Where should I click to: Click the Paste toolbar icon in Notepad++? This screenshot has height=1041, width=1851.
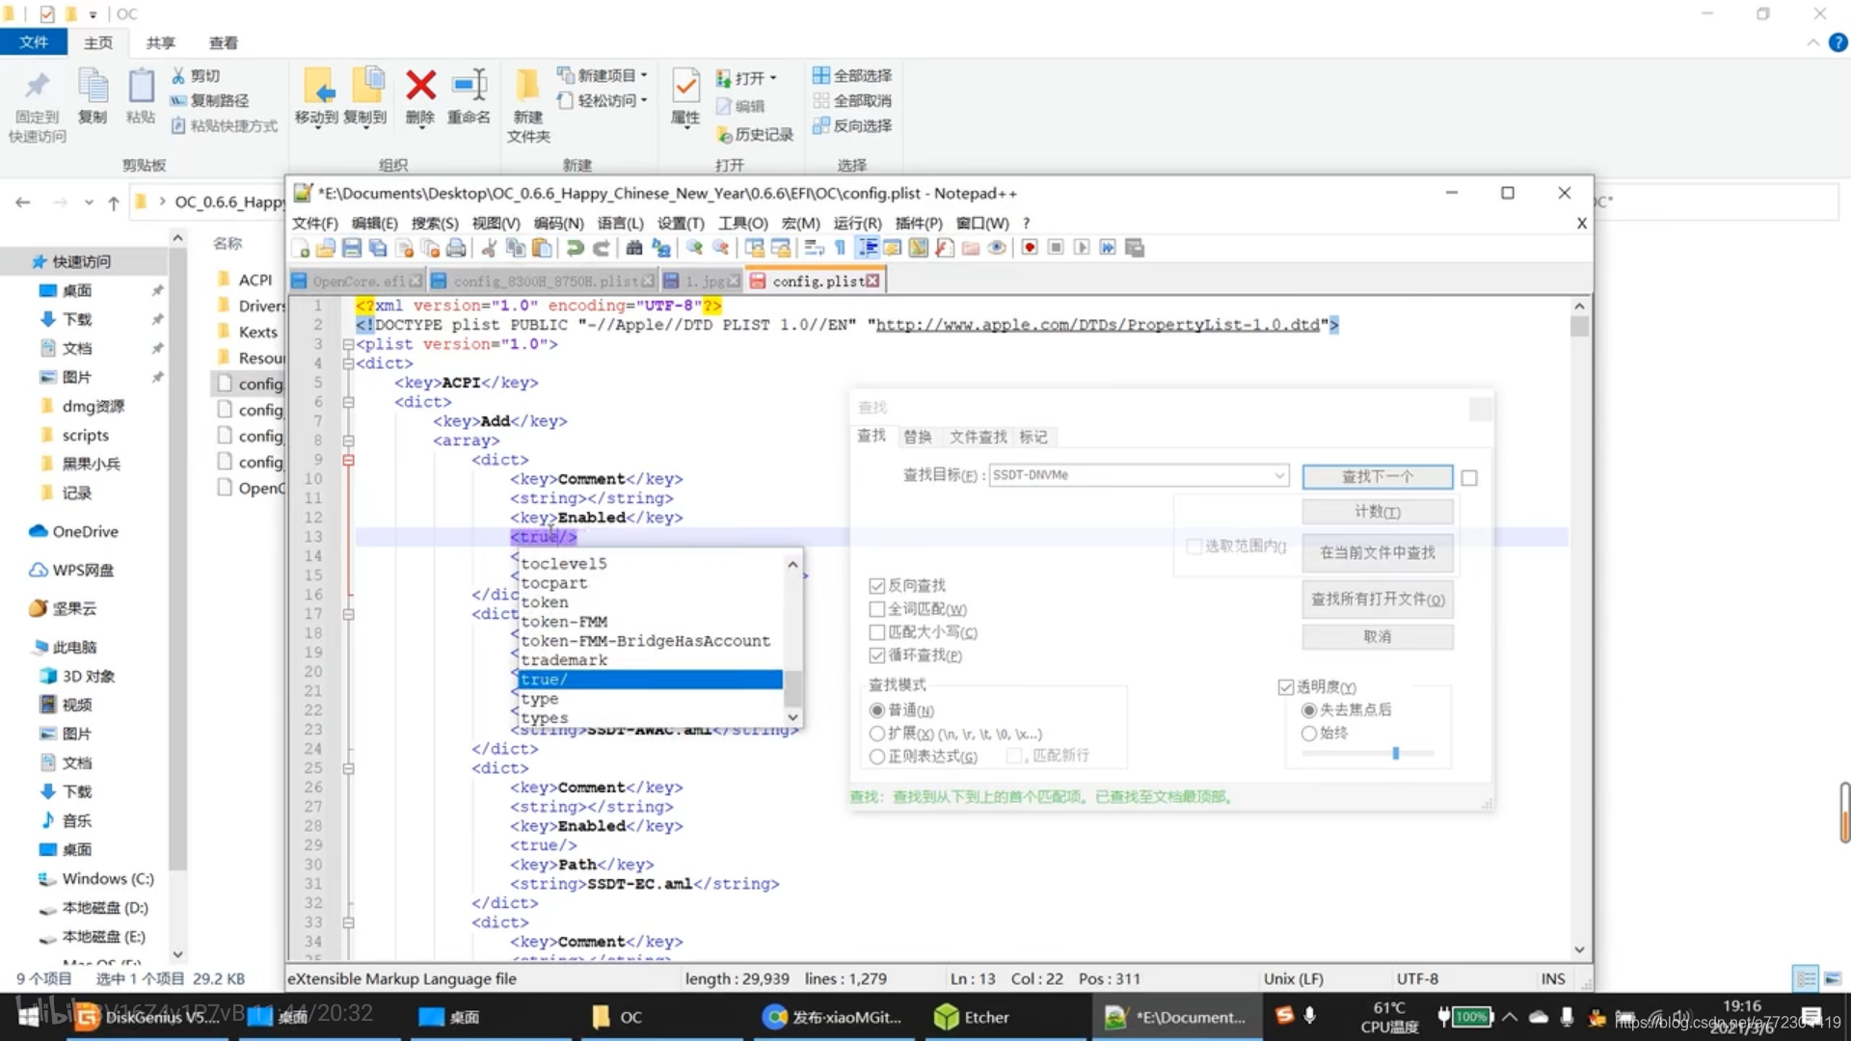point(542,248)
